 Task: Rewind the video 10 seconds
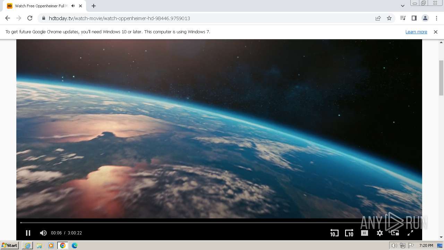pyautogui.click(x=334, y=233)
